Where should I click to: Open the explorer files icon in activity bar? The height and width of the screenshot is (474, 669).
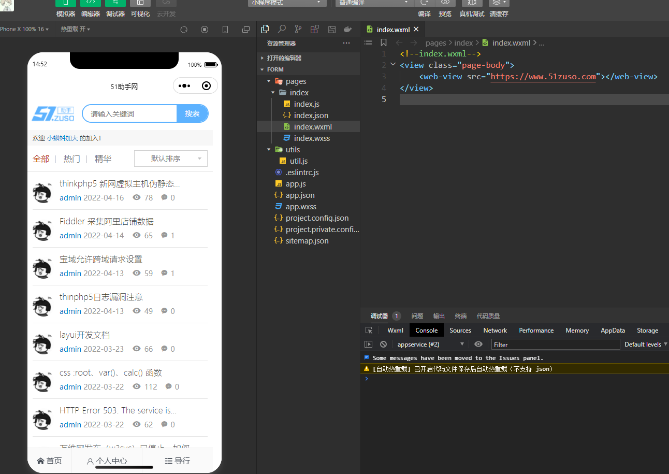coord(265,29)
